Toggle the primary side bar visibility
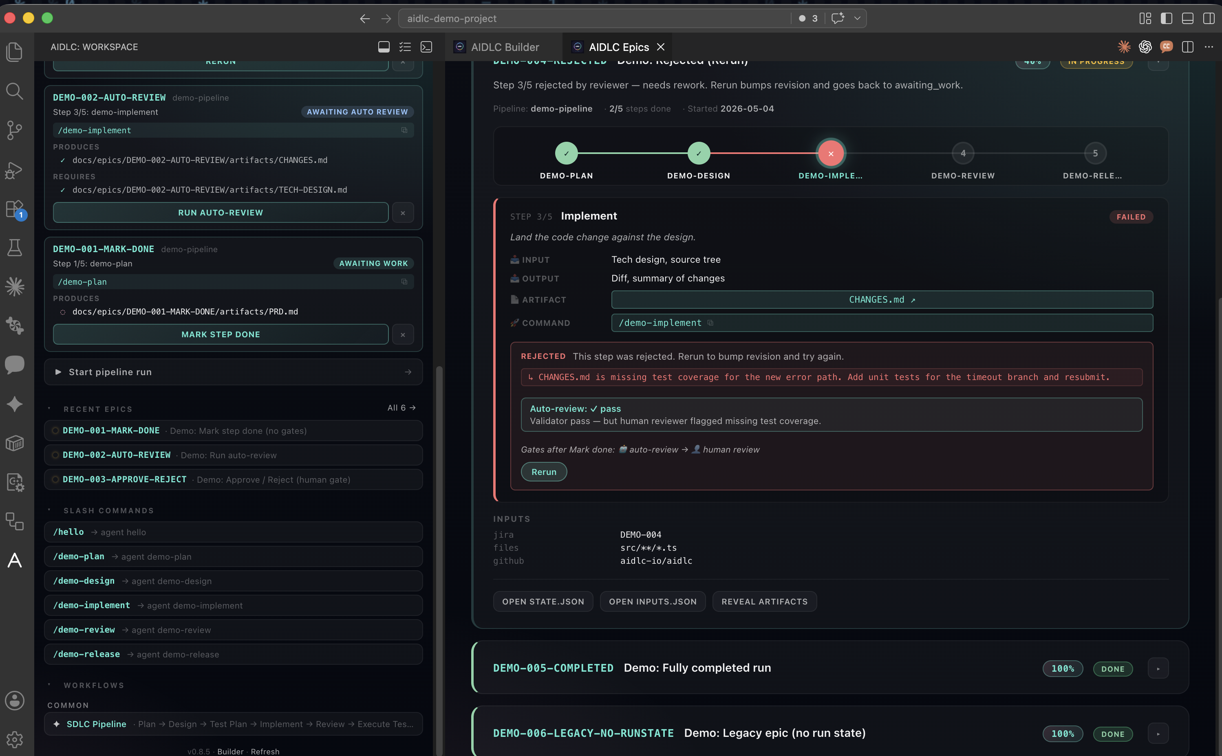 [1167, 18]
